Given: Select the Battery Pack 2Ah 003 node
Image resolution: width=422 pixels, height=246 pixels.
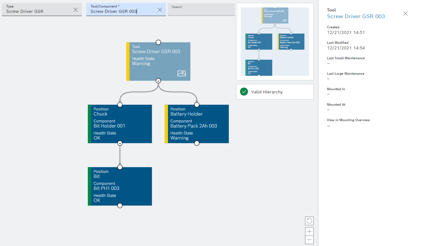Looking at the screenshot, I should 197,124.
